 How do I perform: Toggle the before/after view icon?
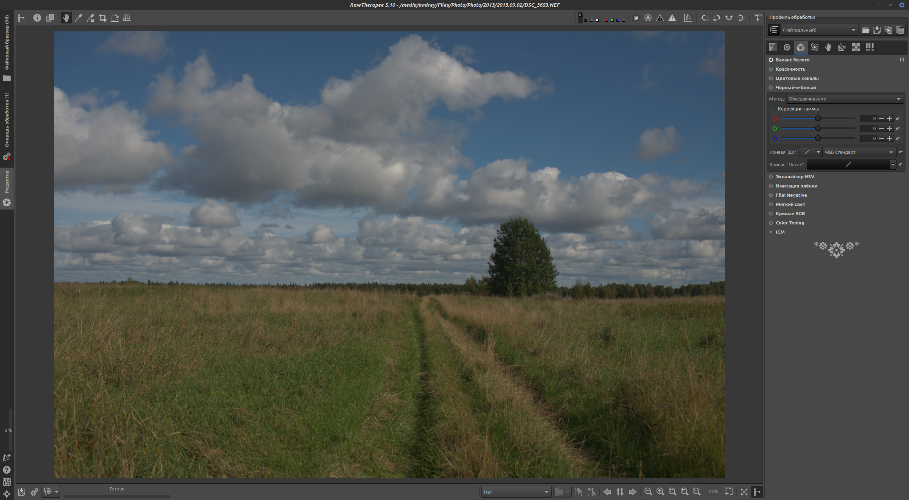pos(50,18)
